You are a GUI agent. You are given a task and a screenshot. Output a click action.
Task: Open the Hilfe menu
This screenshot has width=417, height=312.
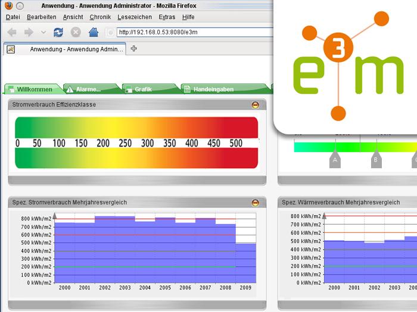188,17
